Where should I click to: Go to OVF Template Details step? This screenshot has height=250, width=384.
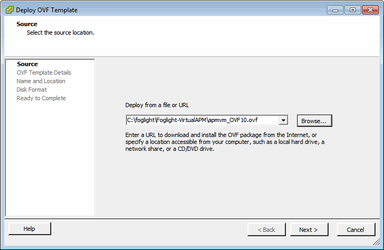[44, 72]
